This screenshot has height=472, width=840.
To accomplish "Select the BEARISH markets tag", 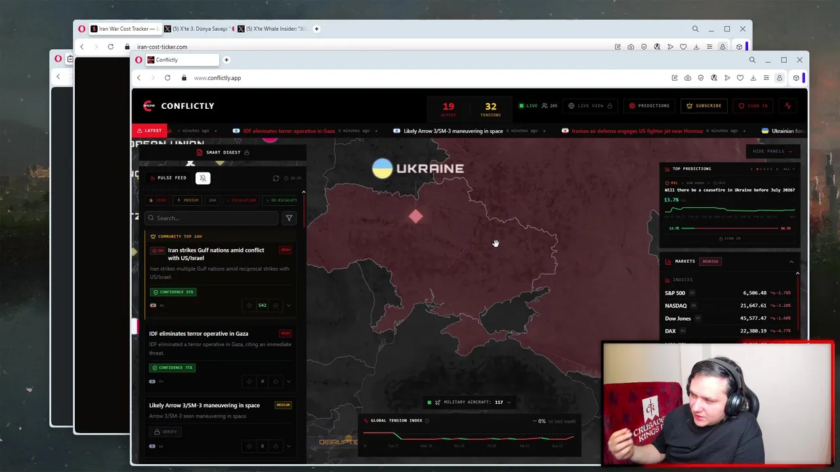I will click(x=710, y=262).
